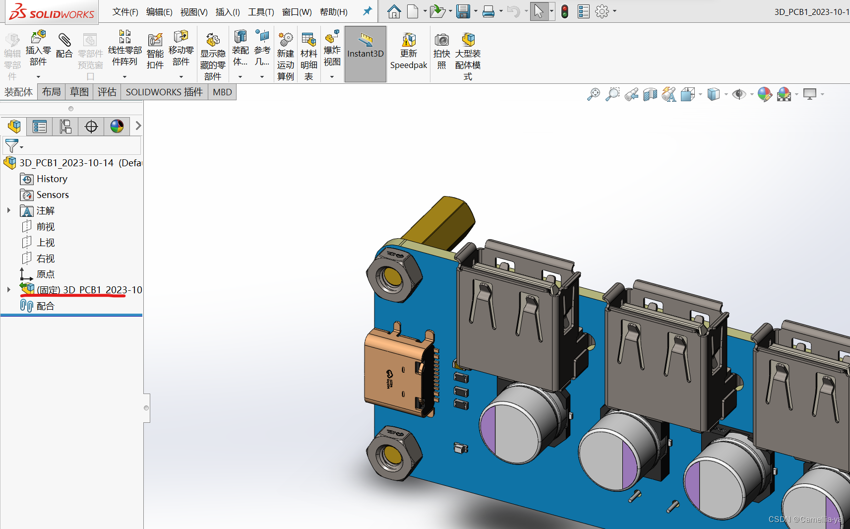The image size is (850, 529).
Task: Open the Smart Fasteners (智能扣件) tool
Action: 155,40
